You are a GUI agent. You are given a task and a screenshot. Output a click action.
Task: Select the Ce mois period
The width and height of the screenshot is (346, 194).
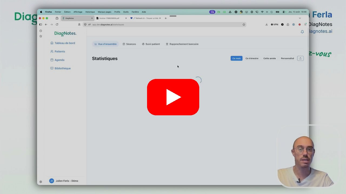pyautogui.click(x=237, y=58)
